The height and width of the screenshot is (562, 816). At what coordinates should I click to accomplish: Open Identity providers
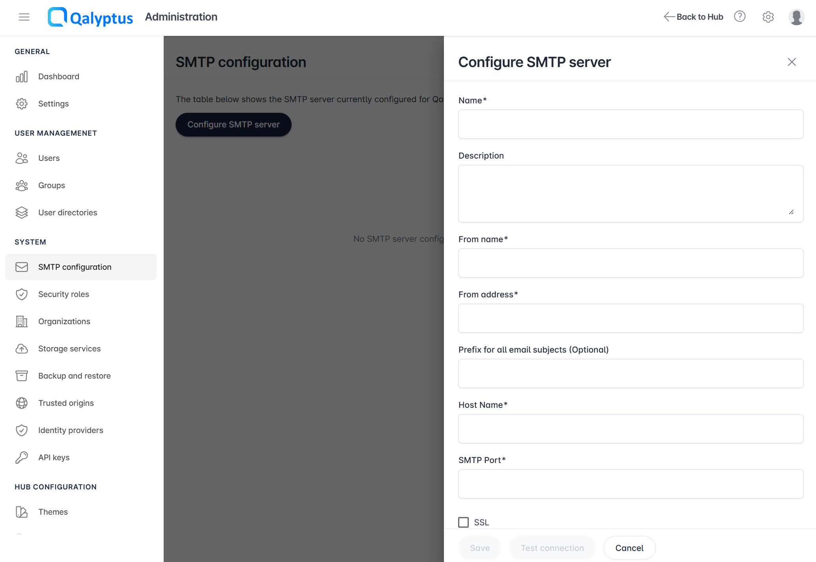(71, 430)
